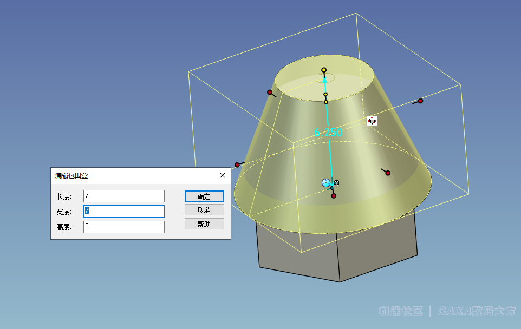Screen dimensions: 521x329
Task: Click the yellow handle above the cone top
Action: [324, 70]
